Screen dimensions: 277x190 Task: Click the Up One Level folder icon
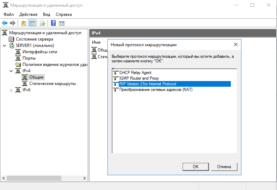tap(23, 23)
